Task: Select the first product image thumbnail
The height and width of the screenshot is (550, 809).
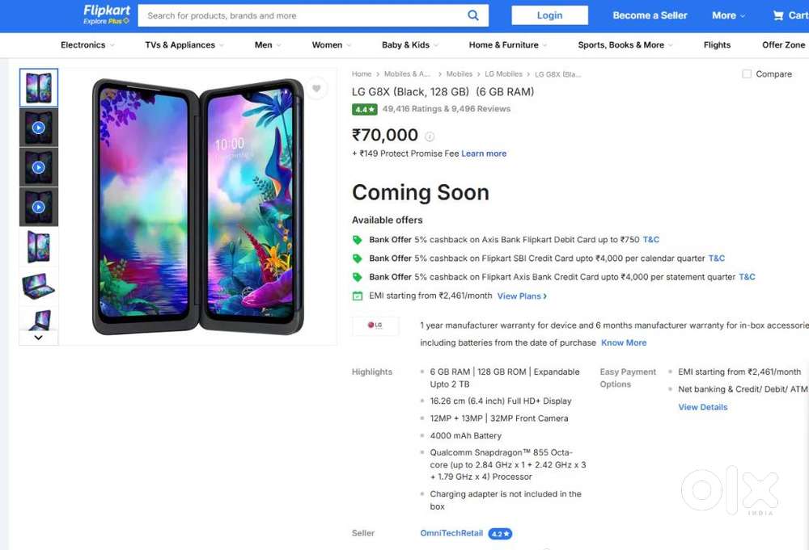Action: (x=39, y=88)
